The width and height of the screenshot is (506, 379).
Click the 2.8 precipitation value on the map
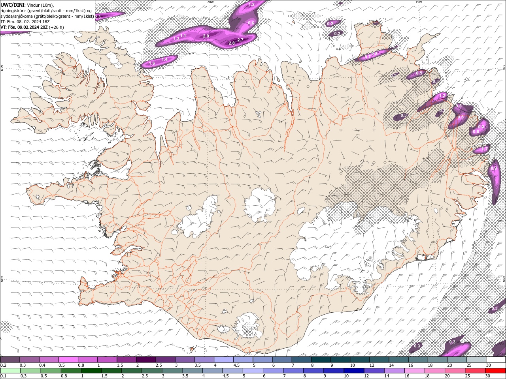pos(232,43)
